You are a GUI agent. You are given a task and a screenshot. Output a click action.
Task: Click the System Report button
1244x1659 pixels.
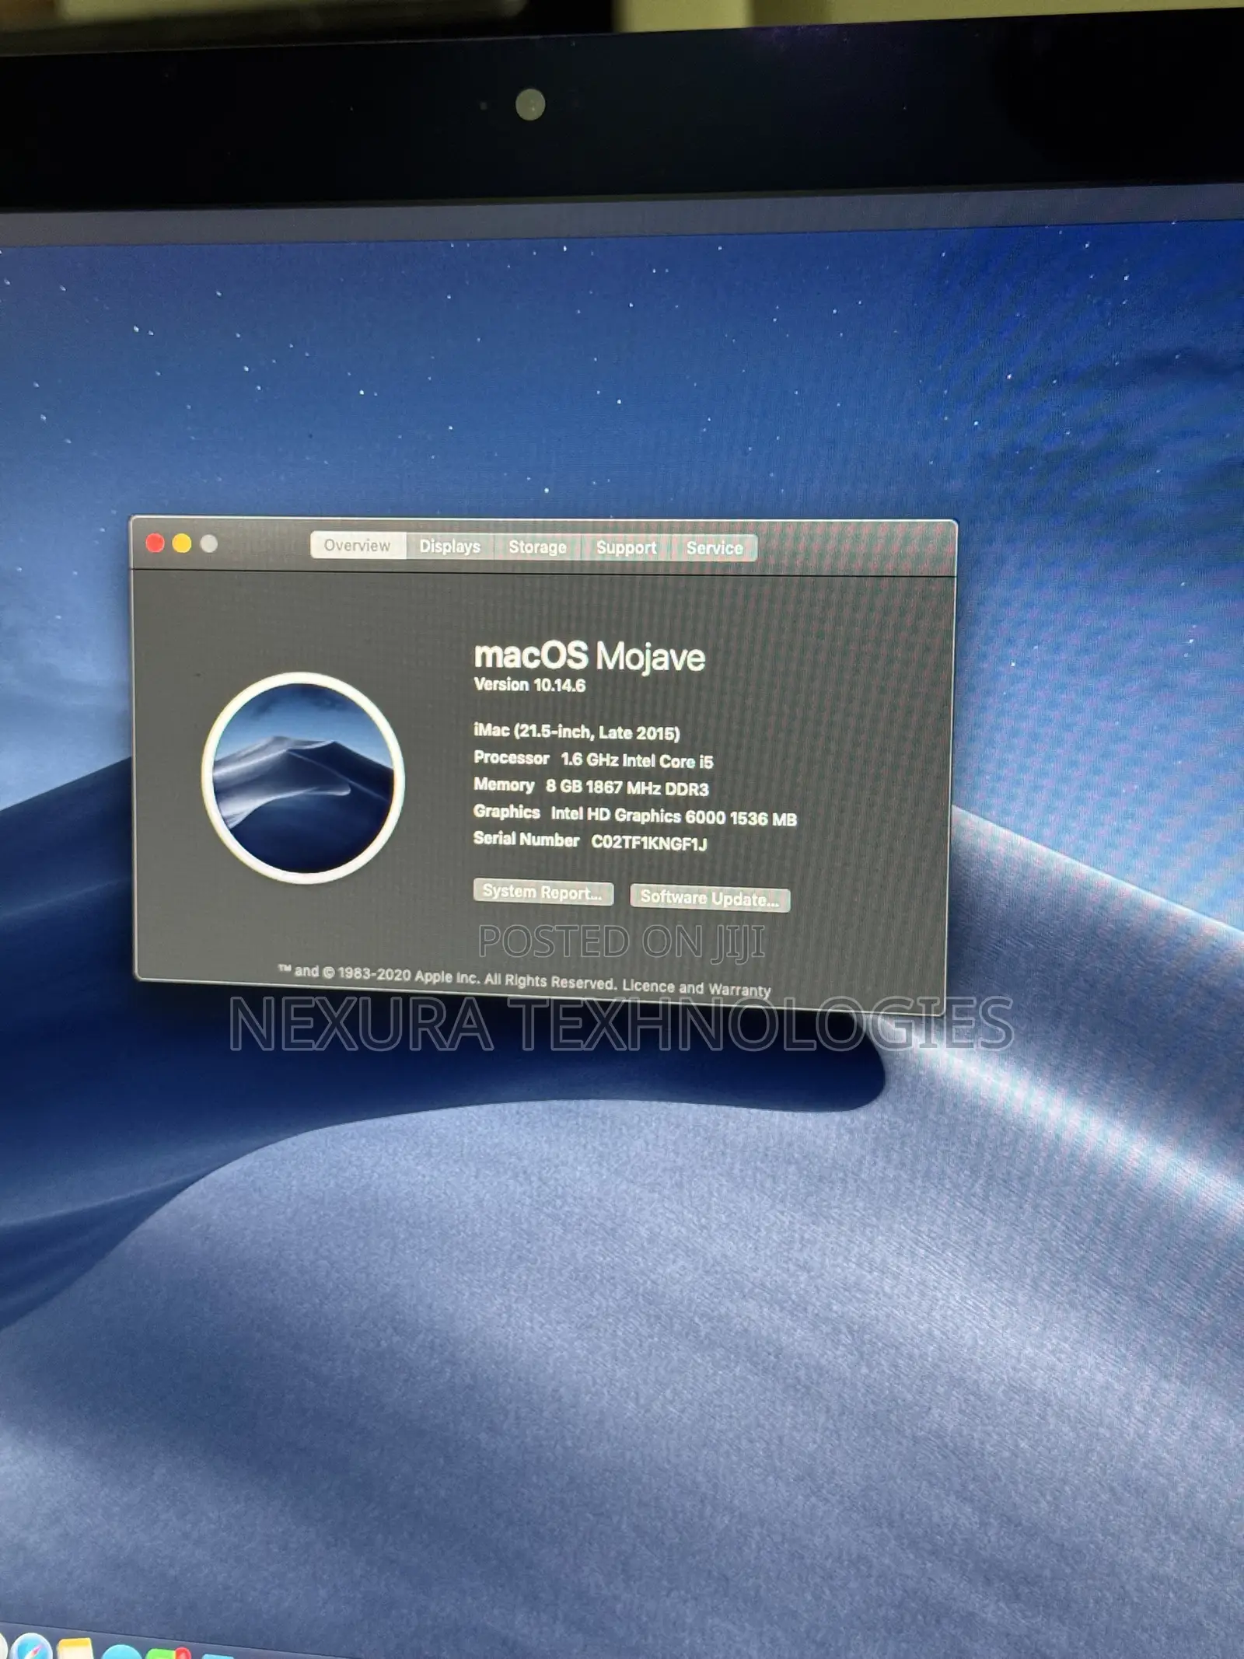[543, 892]
